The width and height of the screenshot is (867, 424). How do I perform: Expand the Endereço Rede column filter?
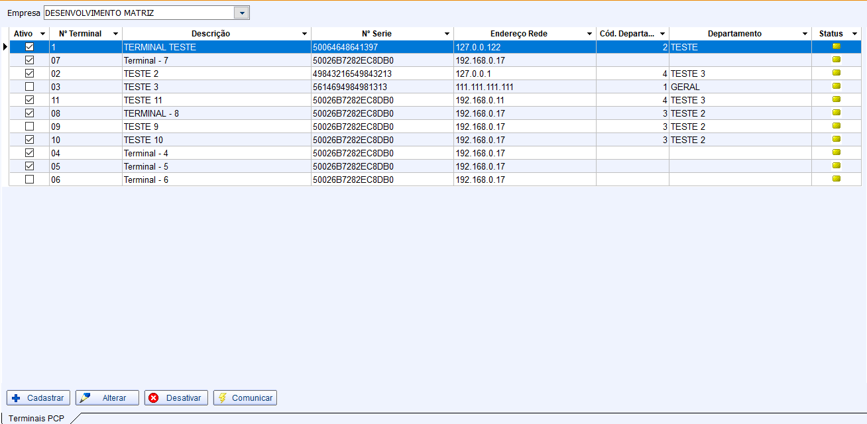[x=589, y=34]
